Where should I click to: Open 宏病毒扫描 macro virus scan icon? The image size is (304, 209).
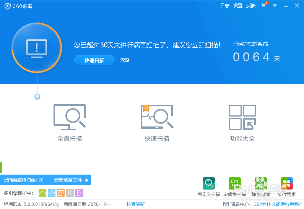coord(235,183)
